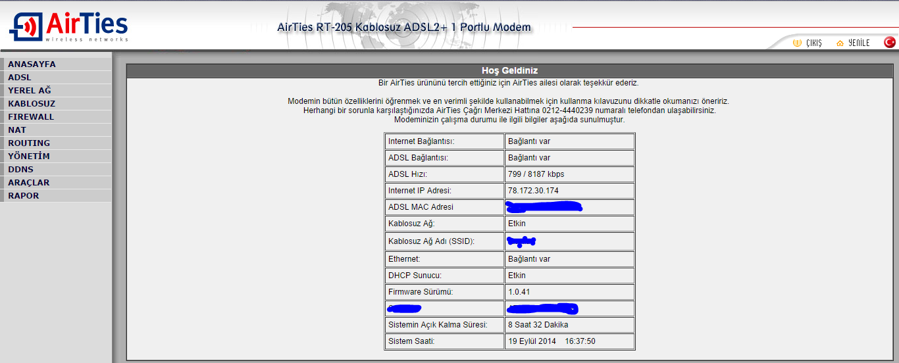The height and width of the screenshot is (363, 899).
Task: Click the Sistem Saati label
Action: [x=411, y=341]
